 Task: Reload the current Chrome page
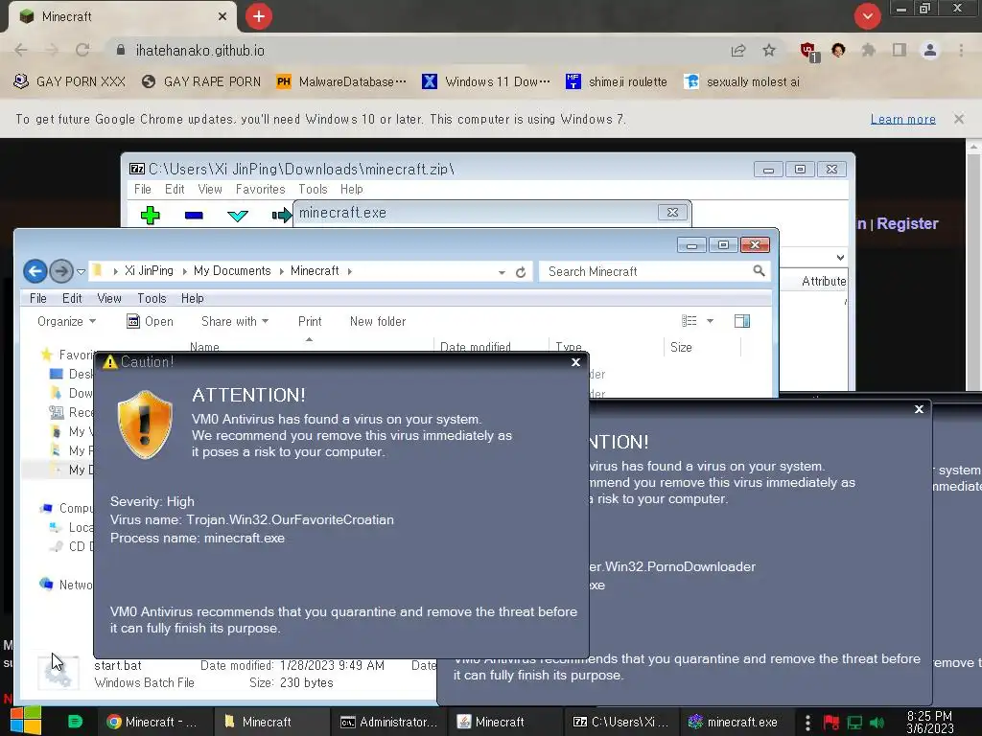82,50
